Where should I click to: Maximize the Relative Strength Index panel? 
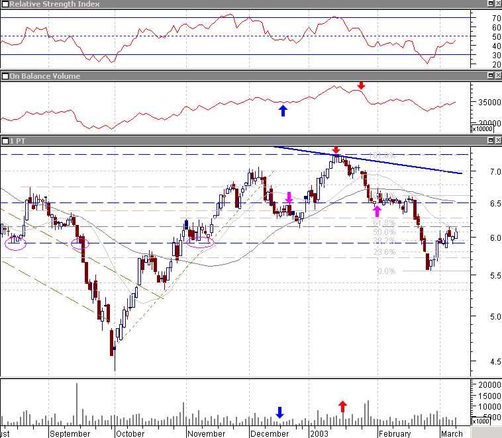pyautogui.click(x=491, y=3)
